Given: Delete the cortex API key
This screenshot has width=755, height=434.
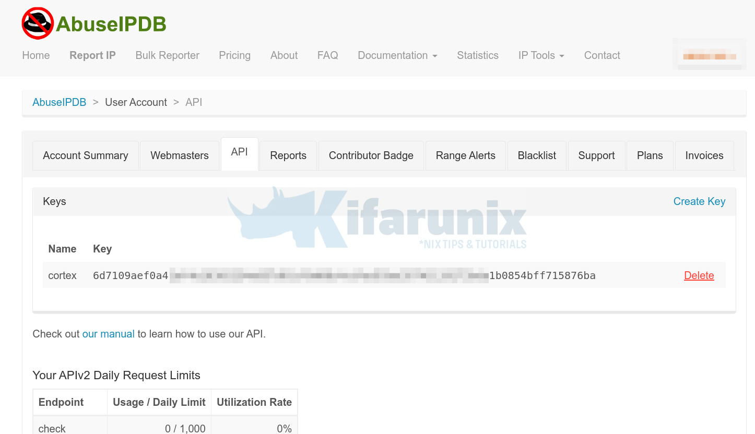Looking at the screenshot, I should (699, 275).
